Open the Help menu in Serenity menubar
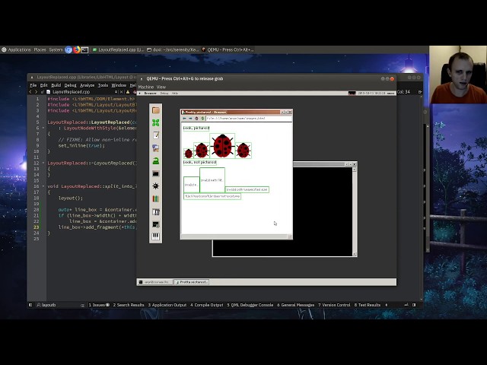Image resolution: width=487 pixels, height=365 pixels. (x=175, y=93)
